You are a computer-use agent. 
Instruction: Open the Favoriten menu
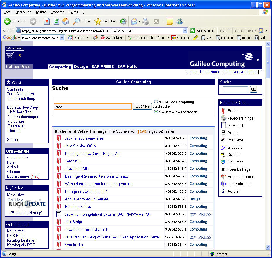(x=57, y=12)
